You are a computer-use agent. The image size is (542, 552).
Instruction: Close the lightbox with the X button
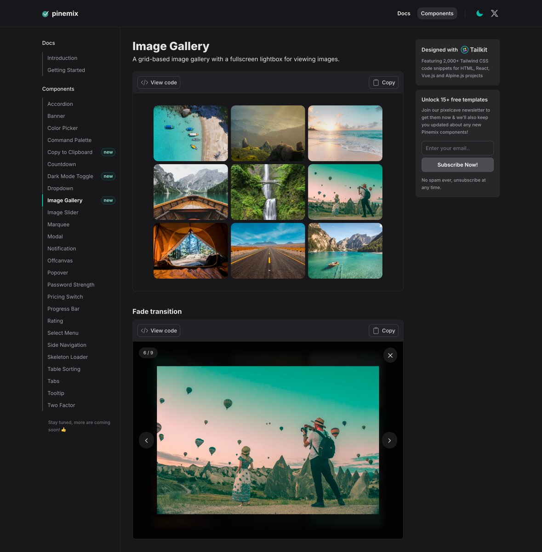click(390, 355)
